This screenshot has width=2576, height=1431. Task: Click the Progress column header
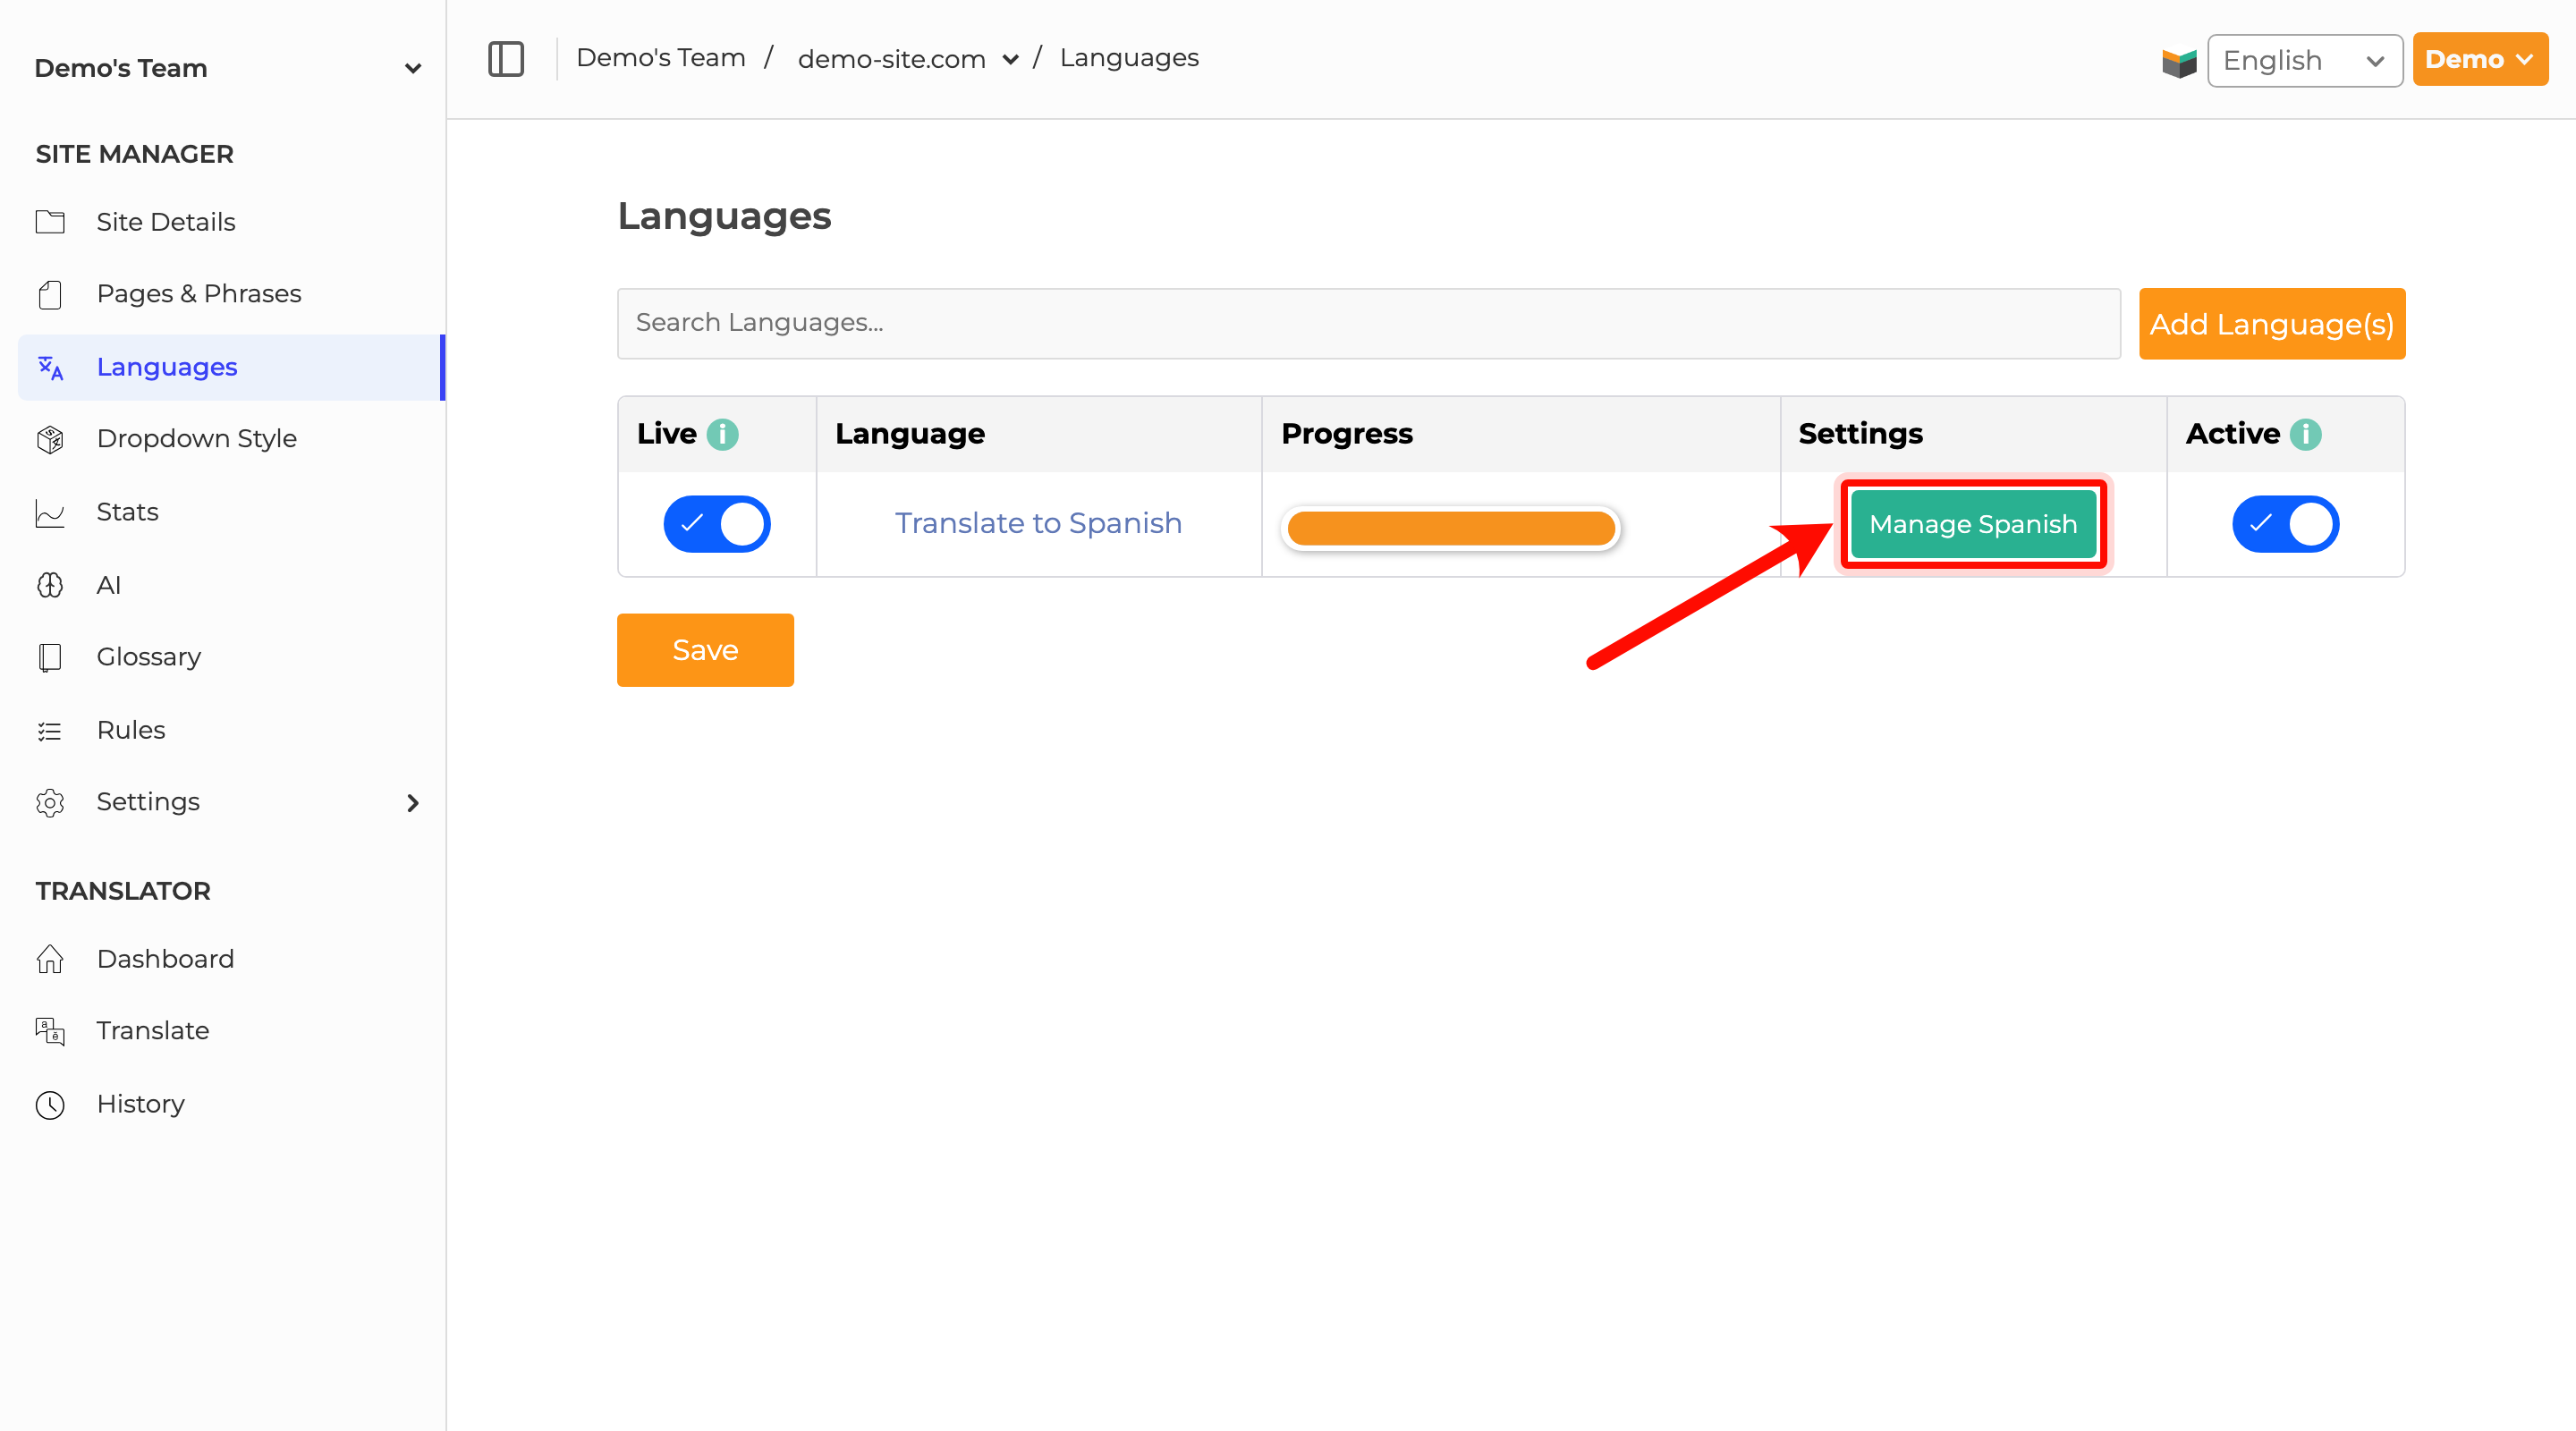pyautogui.click(x=1346, y=434)
